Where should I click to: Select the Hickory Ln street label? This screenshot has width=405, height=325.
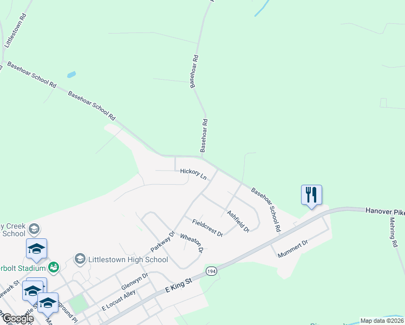(x=193, y=174)
